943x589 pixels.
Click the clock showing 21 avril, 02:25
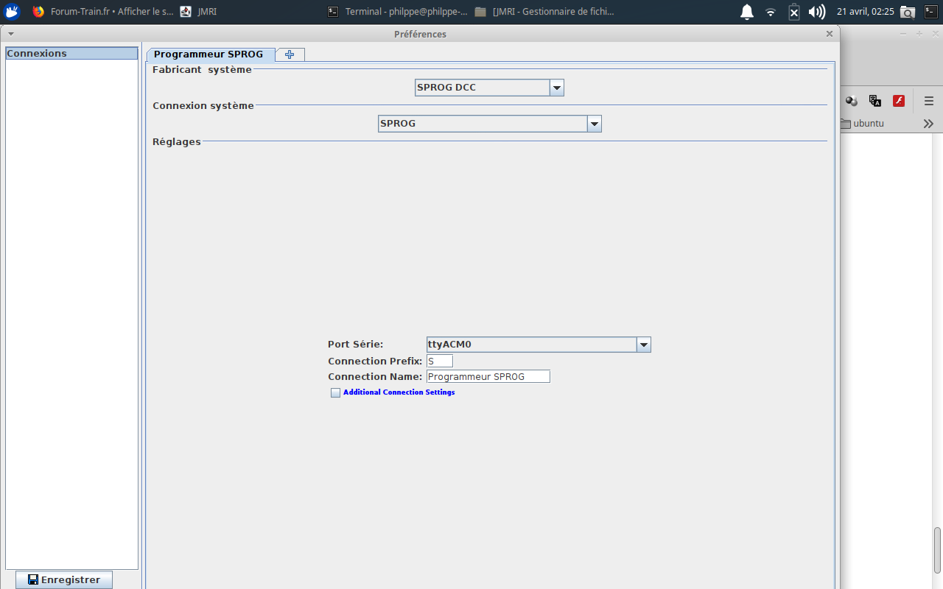[866, 12]
